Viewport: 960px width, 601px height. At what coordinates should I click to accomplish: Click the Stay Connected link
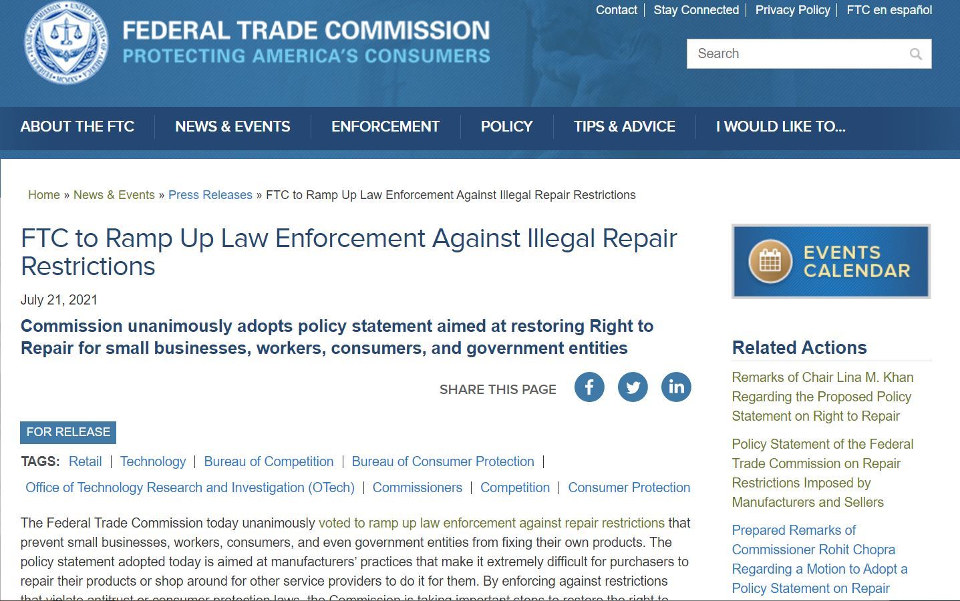tap(695, 10)
